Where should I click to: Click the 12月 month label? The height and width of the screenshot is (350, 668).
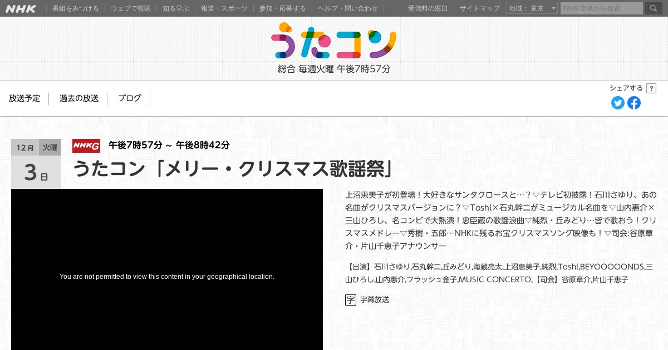coord(25,147)
